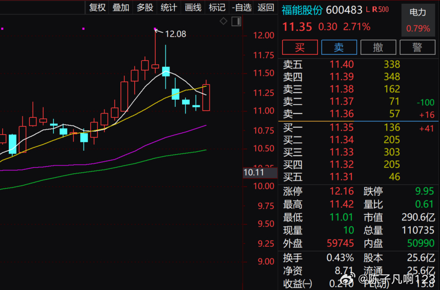Select 买二 bid price 11.34
The height and width of the screenshot is (290, 440).
(x=342, y=140)
